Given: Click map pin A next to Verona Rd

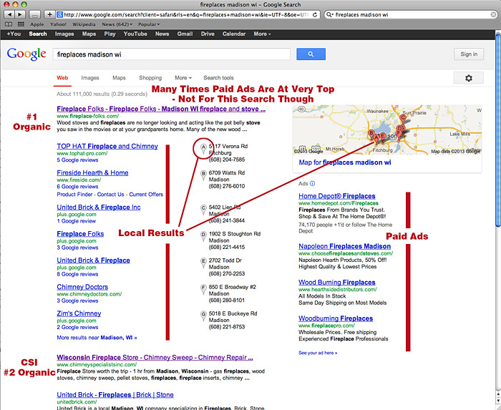Looking at the screenshot, I should click(x=203, y=149).
